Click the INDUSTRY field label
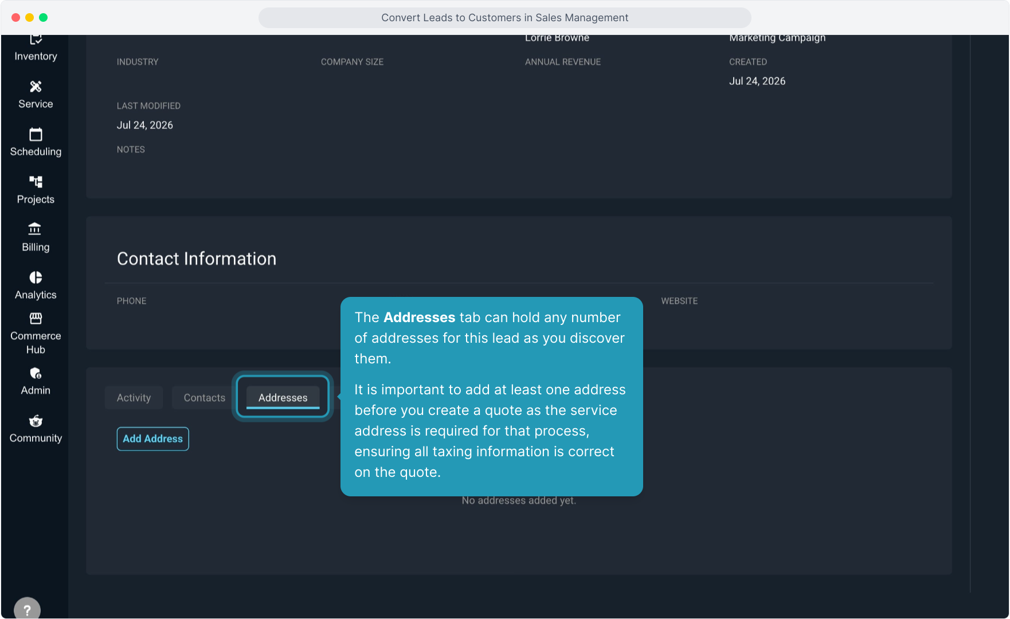Image resolution: width=1010 pixels, height=619 pixels. [138, 62]
